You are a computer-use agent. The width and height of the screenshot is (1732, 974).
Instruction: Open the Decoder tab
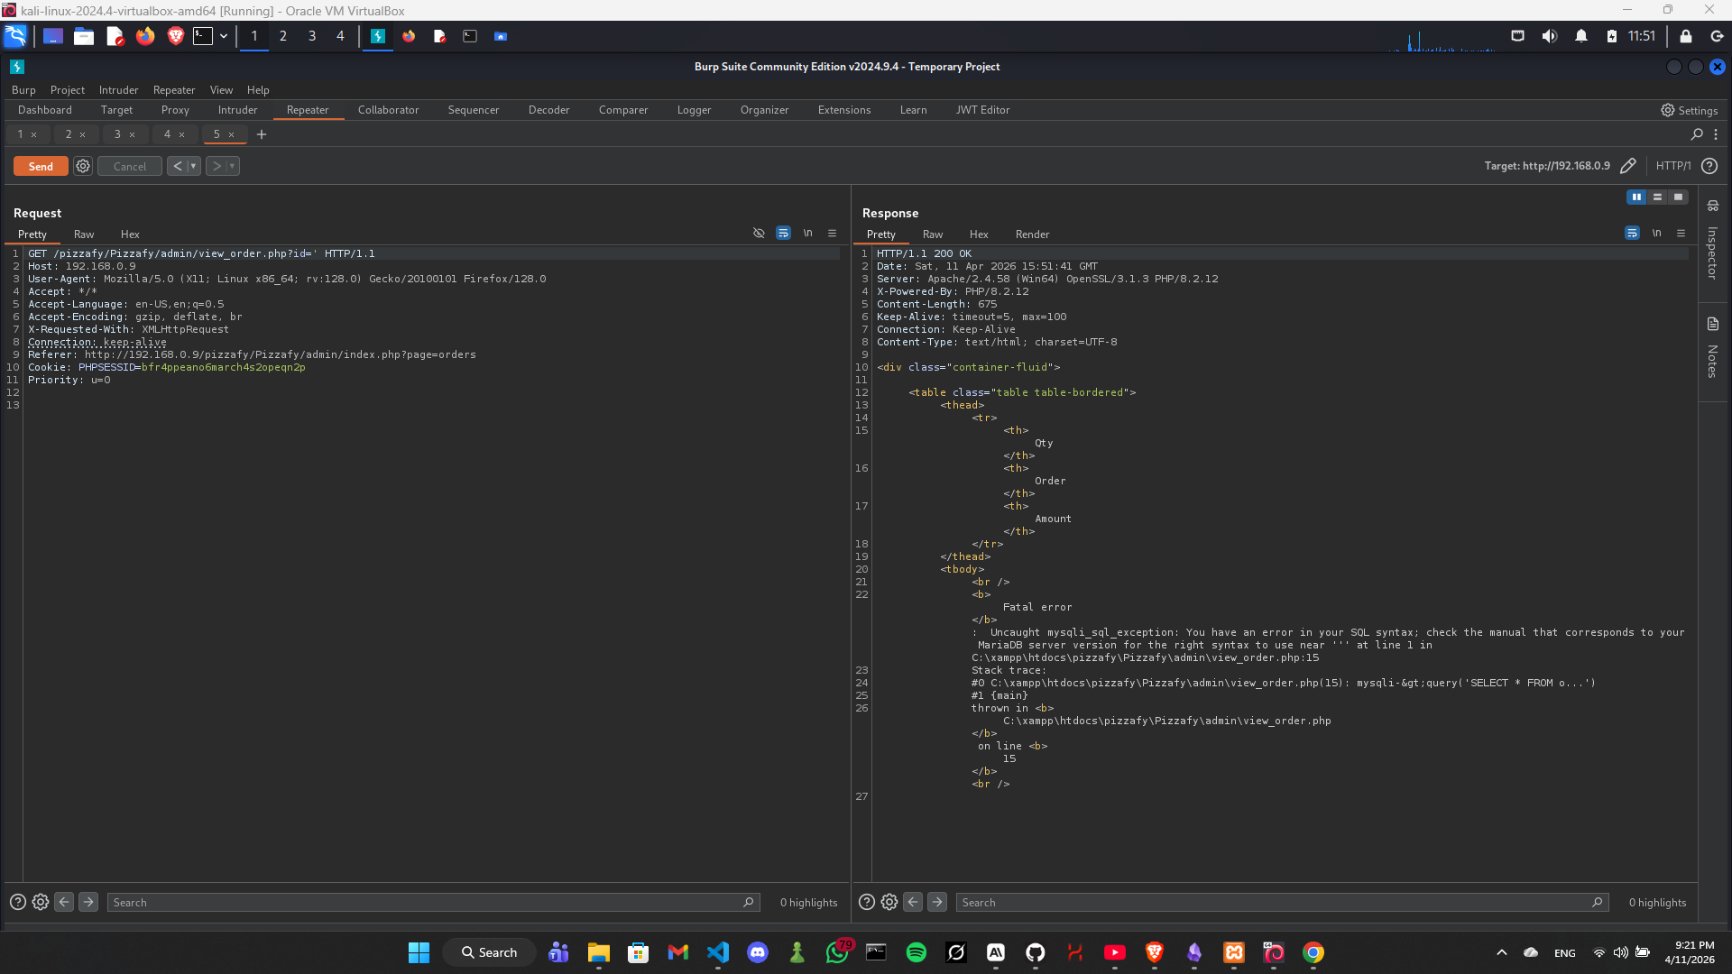548,110
